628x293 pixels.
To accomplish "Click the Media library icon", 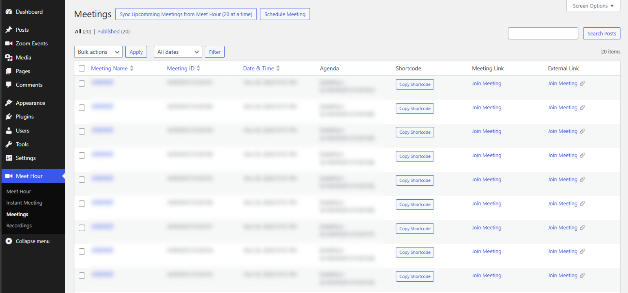I will pyautogui.click(x=9, y=57).
